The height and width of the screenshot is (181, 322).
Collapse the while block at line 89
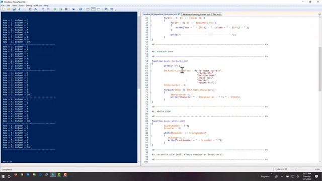(151, 135)
